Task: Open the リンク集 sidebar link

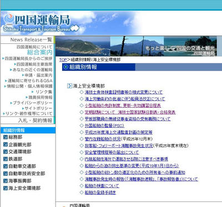Action: [x=44, y=92]
